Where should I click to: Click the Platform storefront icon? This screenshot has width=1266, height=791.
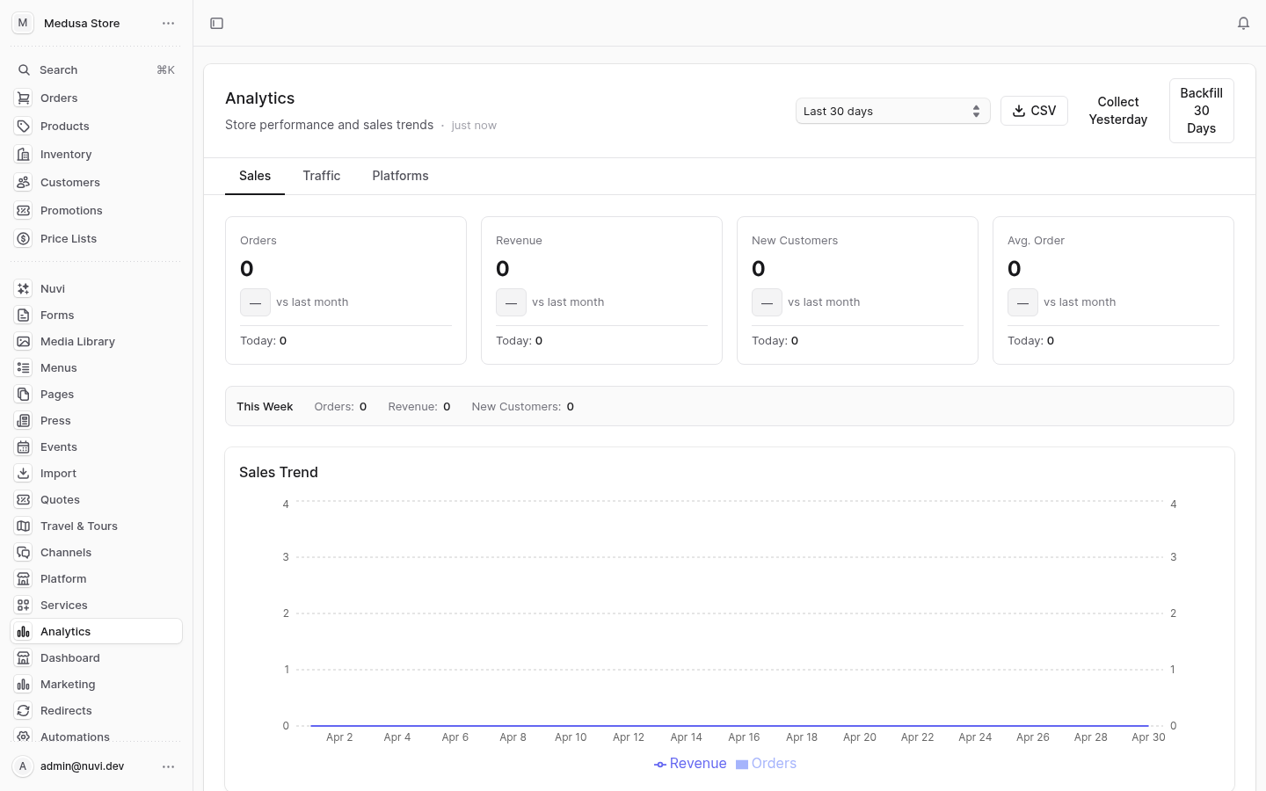click(24, 578)
